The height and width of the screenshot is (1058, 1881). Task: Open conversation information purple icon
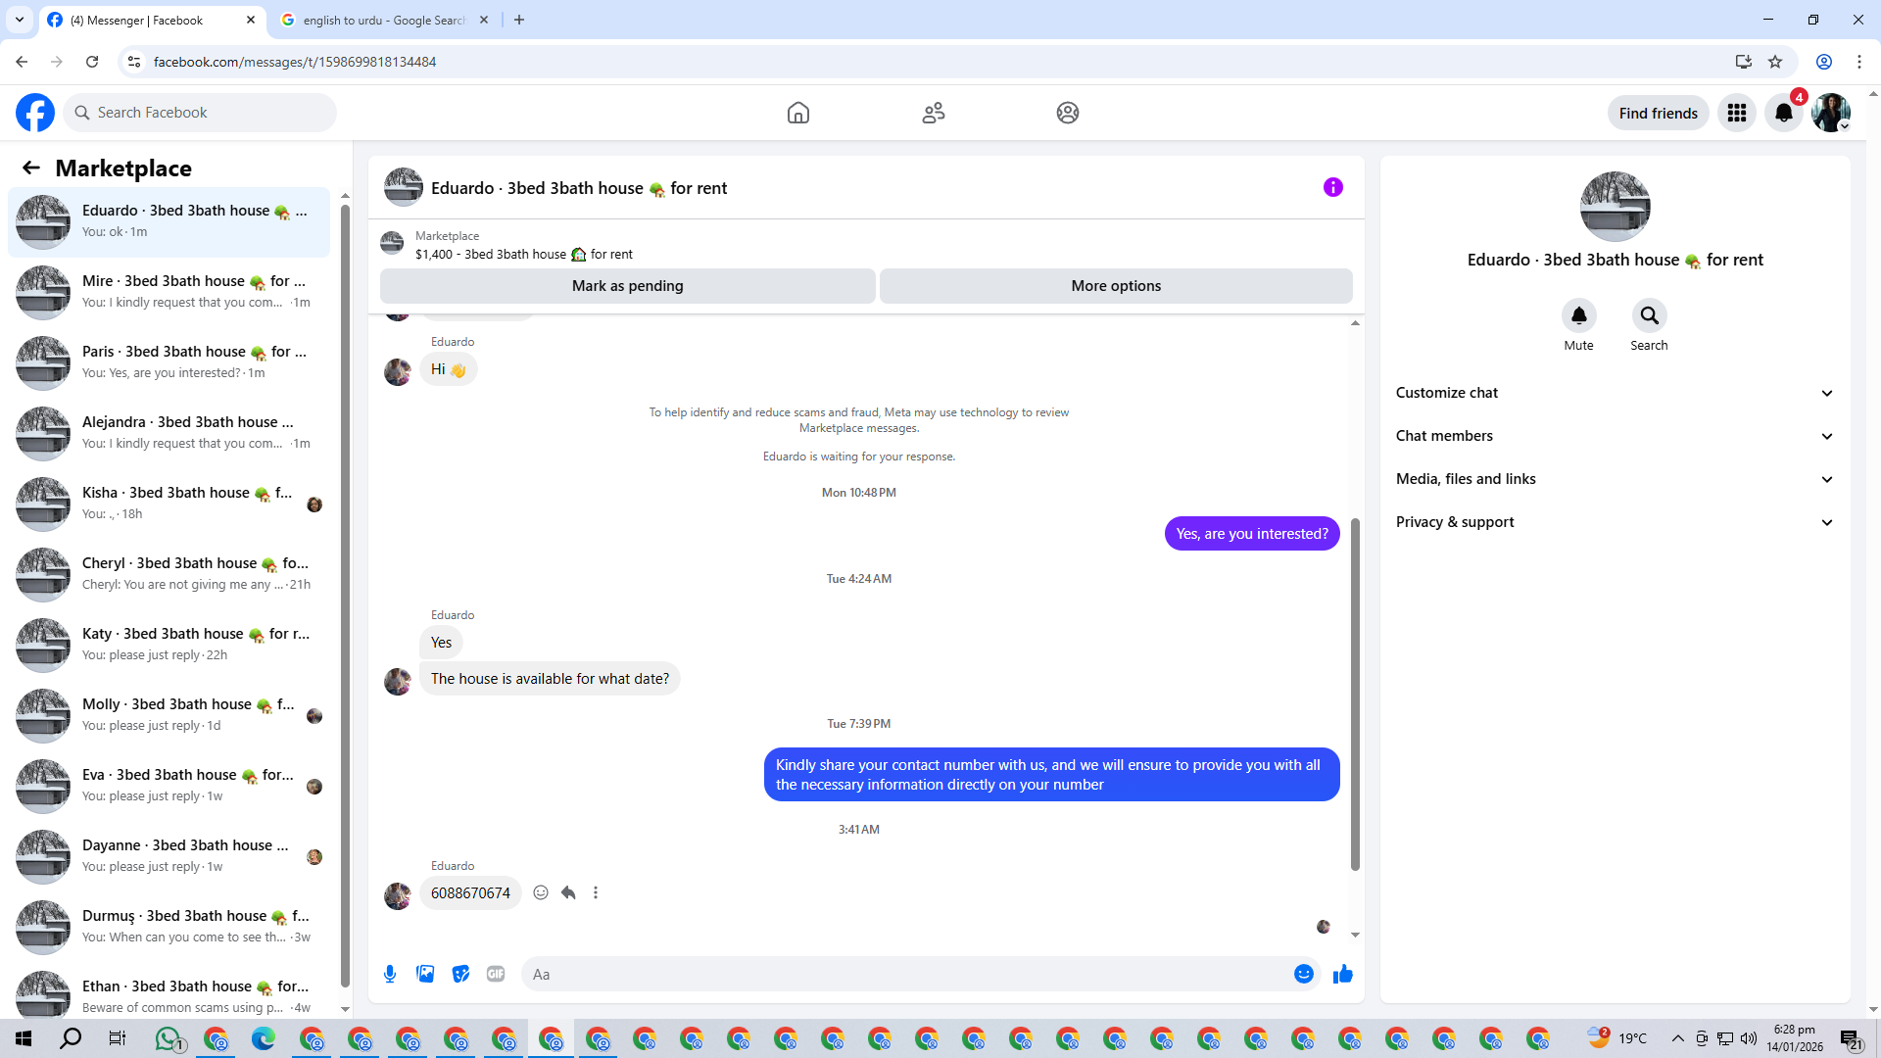pyautogui.click(x=1332, y=187)
